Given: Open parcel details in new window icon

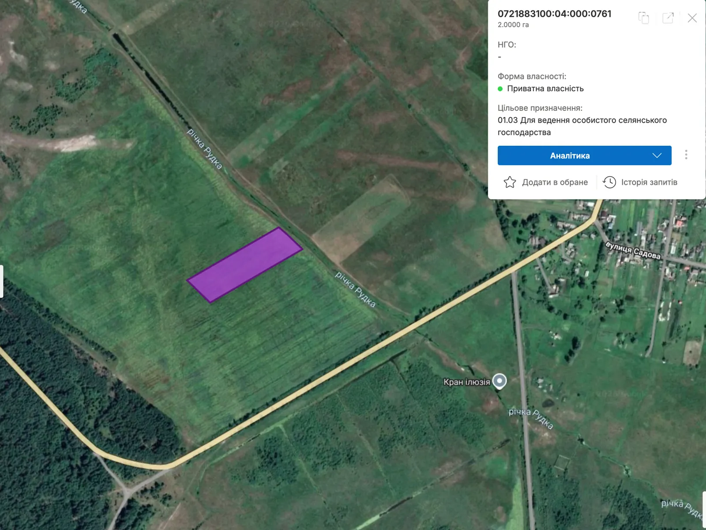Looking at the screenshot, I should point(668,18).
